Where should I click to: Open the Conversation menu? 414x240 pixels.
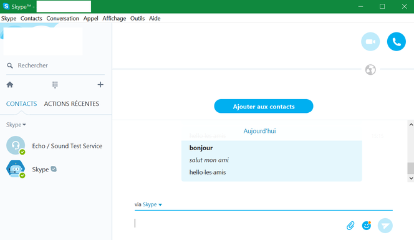63,19
